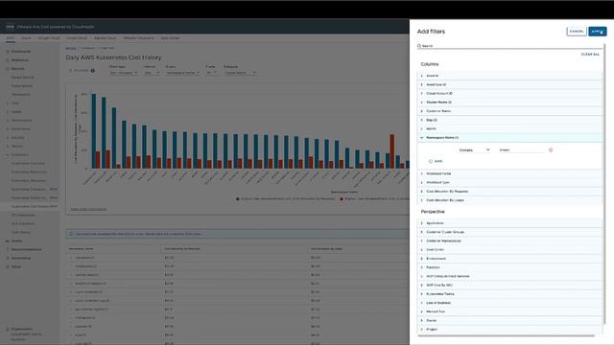Click the magnifier icon in filter search
The image size is (614, 345).
(x=419, y=46)
